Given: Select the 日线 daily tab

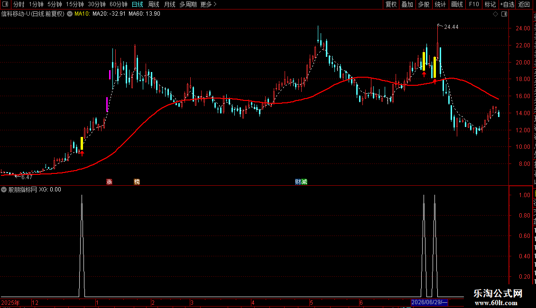Looking at the screenshot, I should point(138,4).
